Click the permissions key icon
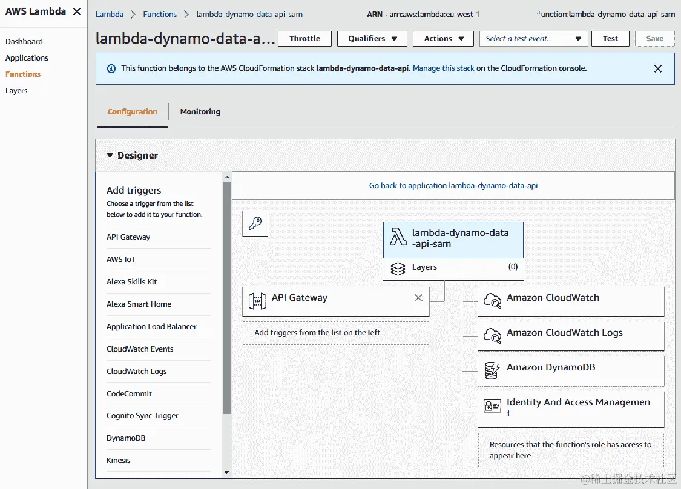 click(255, 224)
